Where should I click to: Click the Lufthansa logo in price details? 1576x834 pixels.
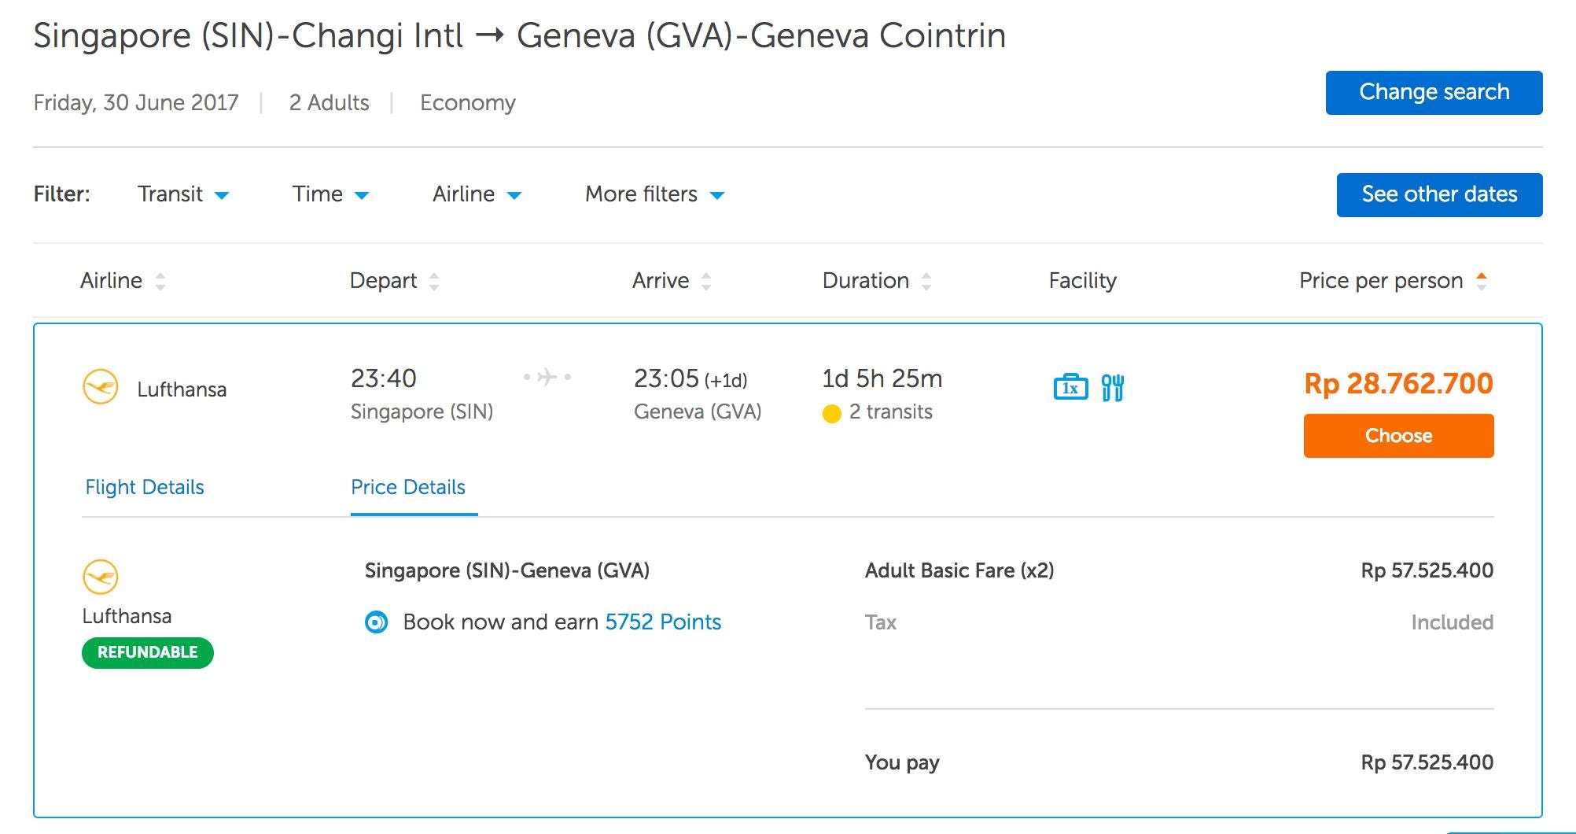[101, 577]
